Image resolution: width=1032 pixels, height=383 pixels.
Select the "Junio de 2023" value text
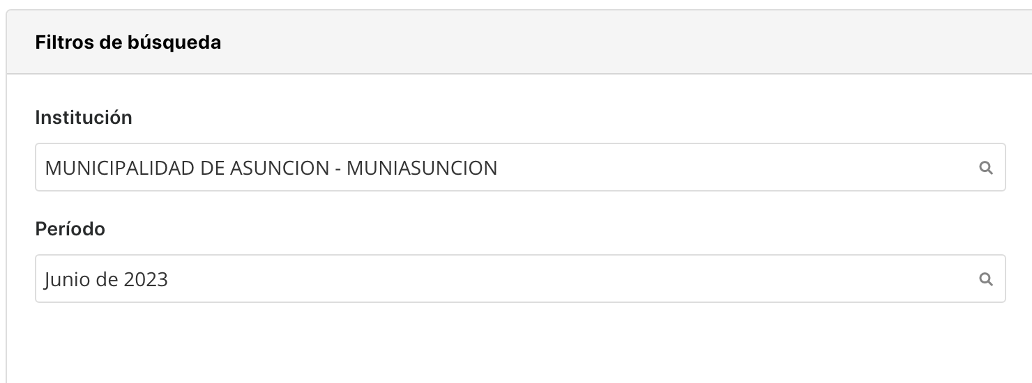[x=106, y=279]
